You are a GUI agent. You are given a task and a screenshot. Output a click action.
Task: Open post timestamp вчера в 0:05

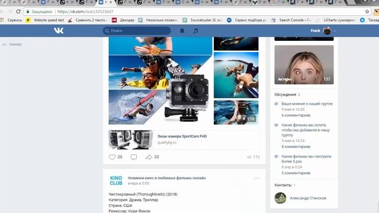click(139, 183)
